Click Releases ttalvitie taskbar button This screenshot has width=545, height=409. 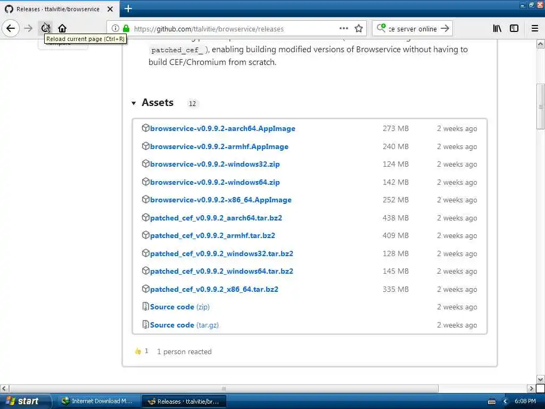click(184, 402)
